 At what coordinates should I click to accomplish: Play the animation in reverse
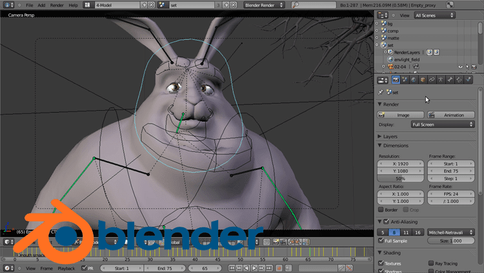[x=247, y=268]
